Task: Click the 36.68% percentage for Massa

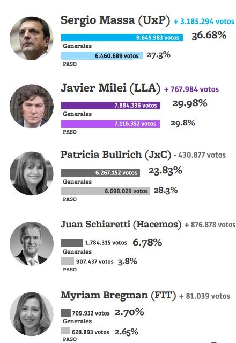Action: [209, 36]
